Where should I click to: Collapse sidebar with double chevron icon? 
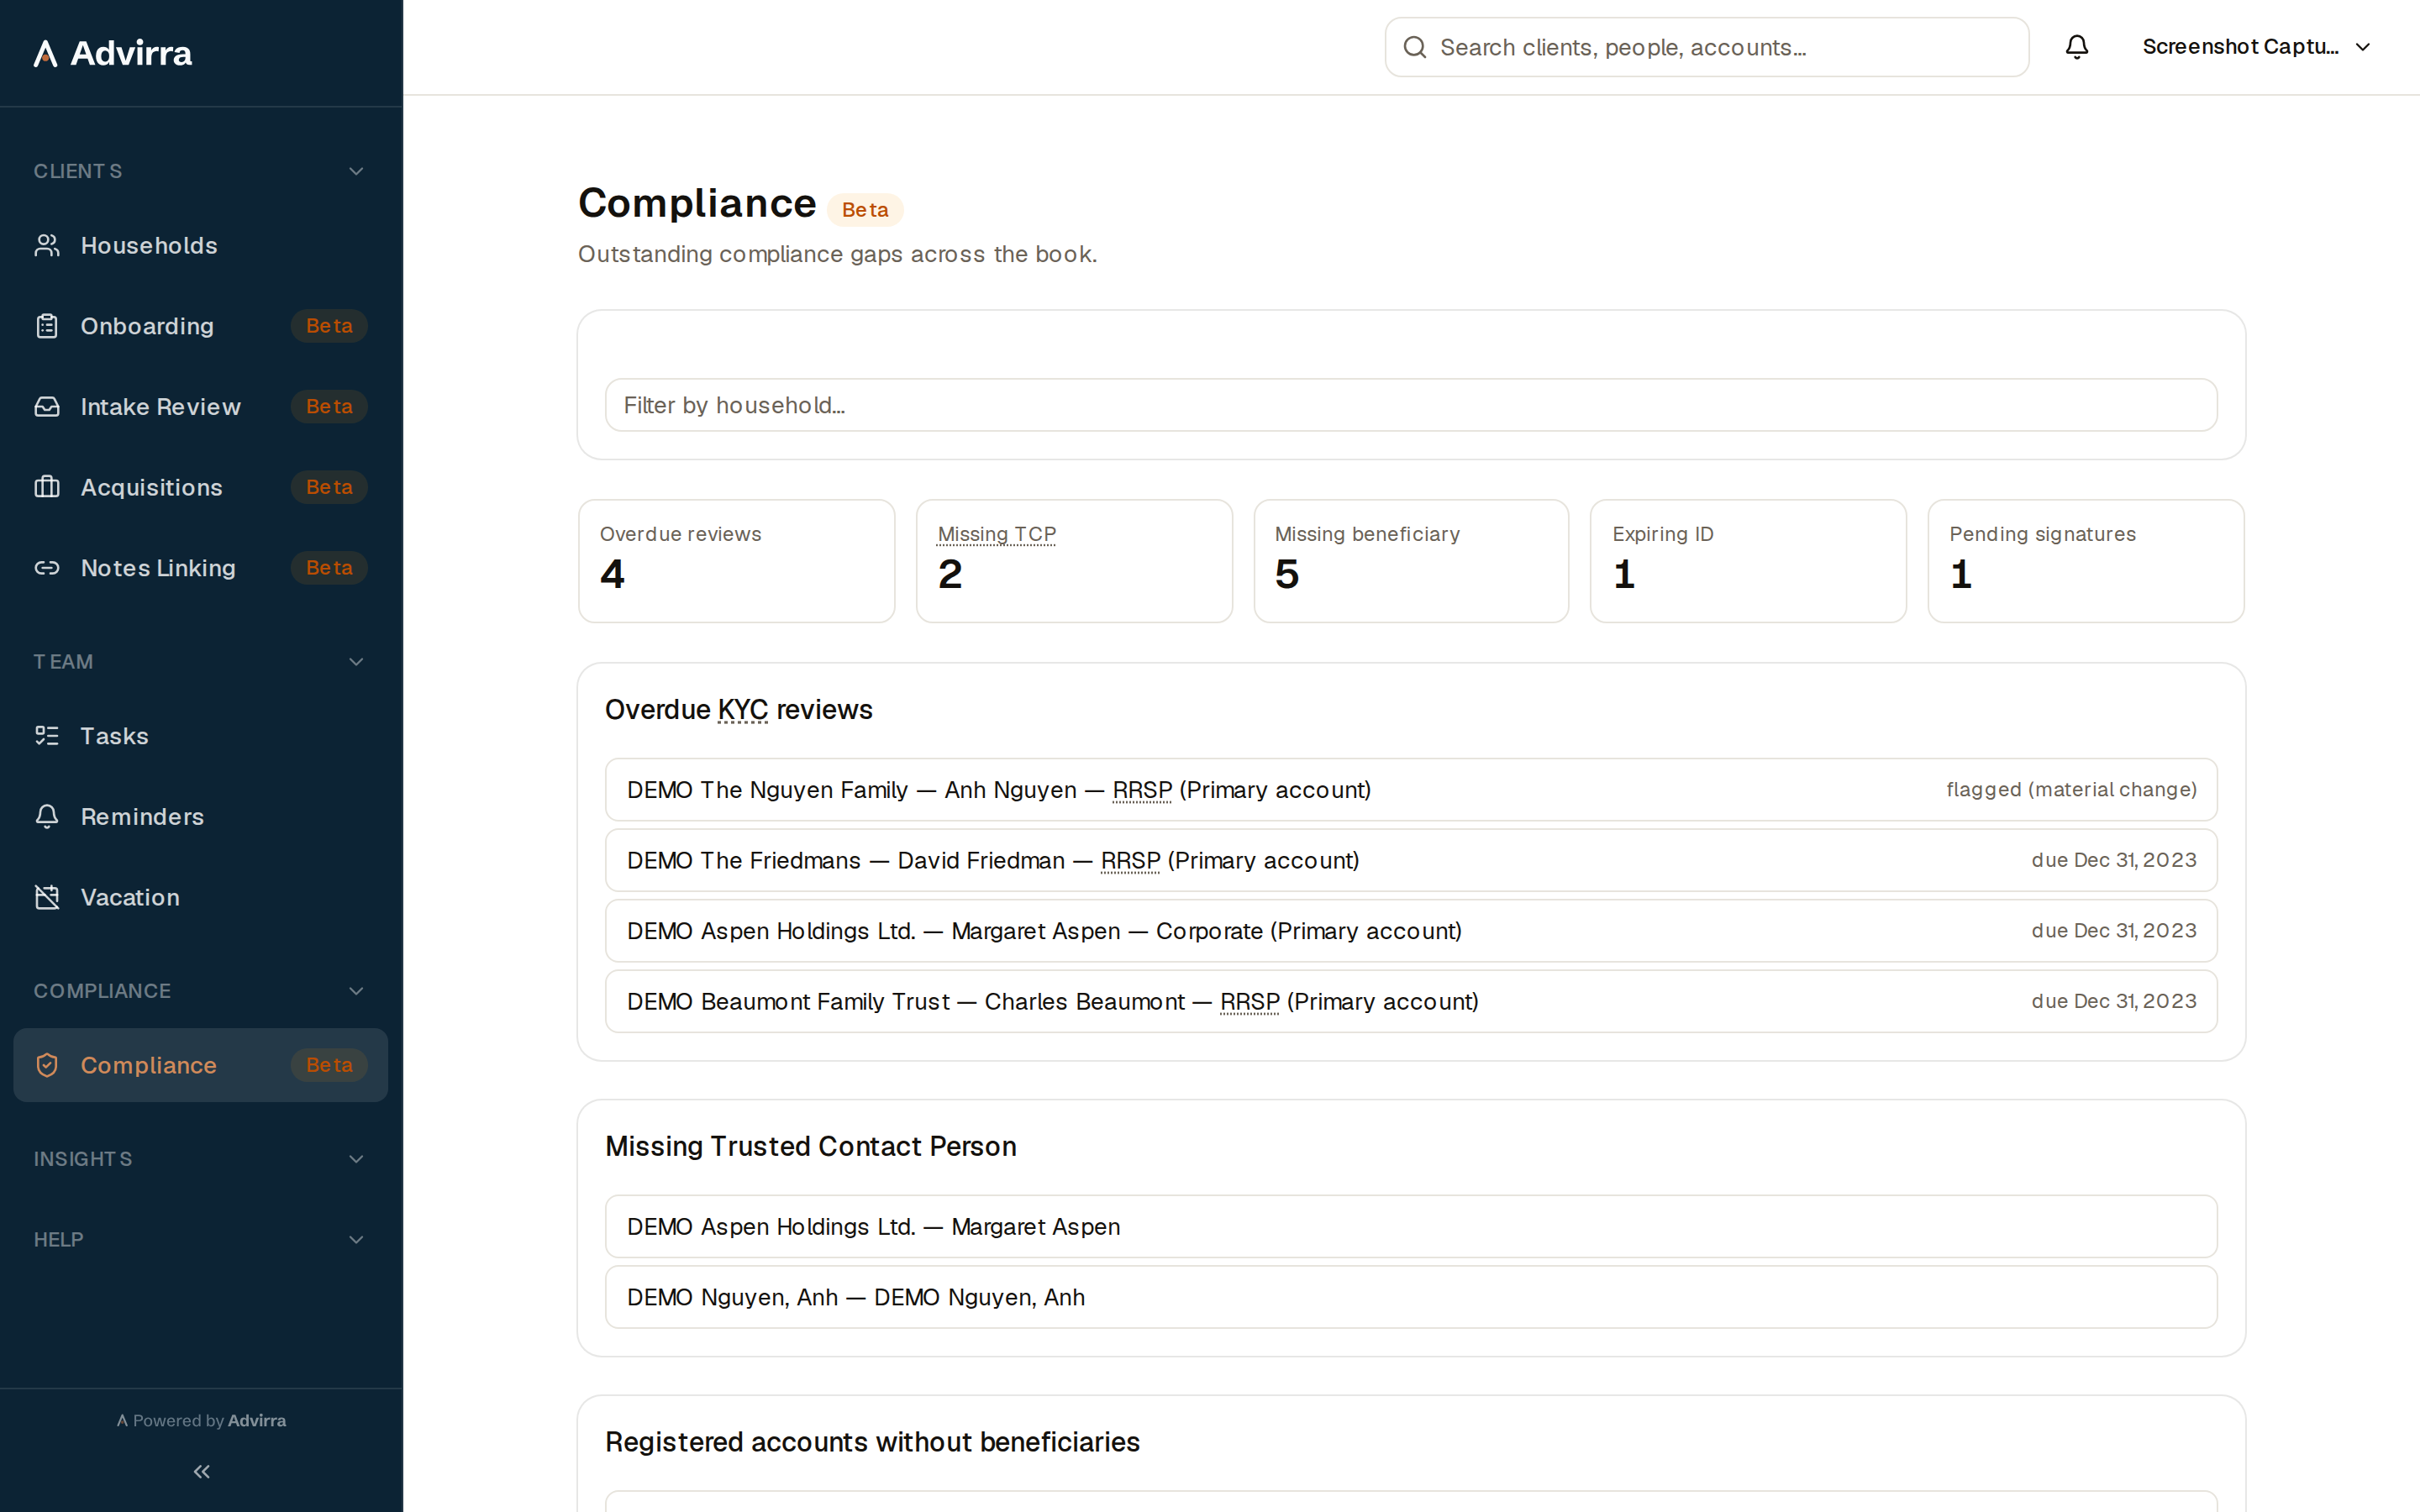click(x=202, y=1471)
